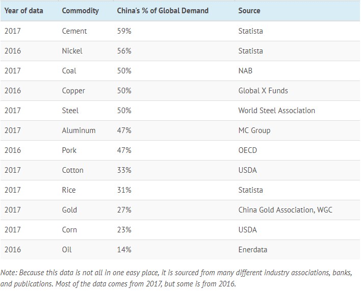This screenshot has width=361, height=291.
Task: Click the 59% demand value for Cement
Action: click(x=124, y=31)
